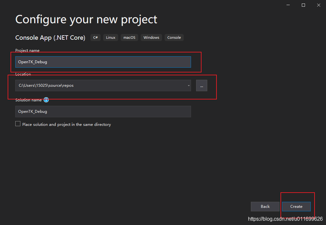Click the Project name input field
The height and width of the screenshot is (225, 326).
[x=103, y=62]
